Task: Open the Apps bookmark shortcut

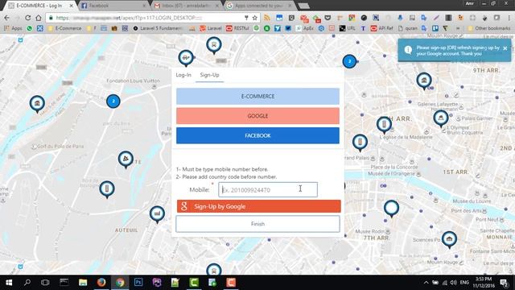Action: (13, 28)
